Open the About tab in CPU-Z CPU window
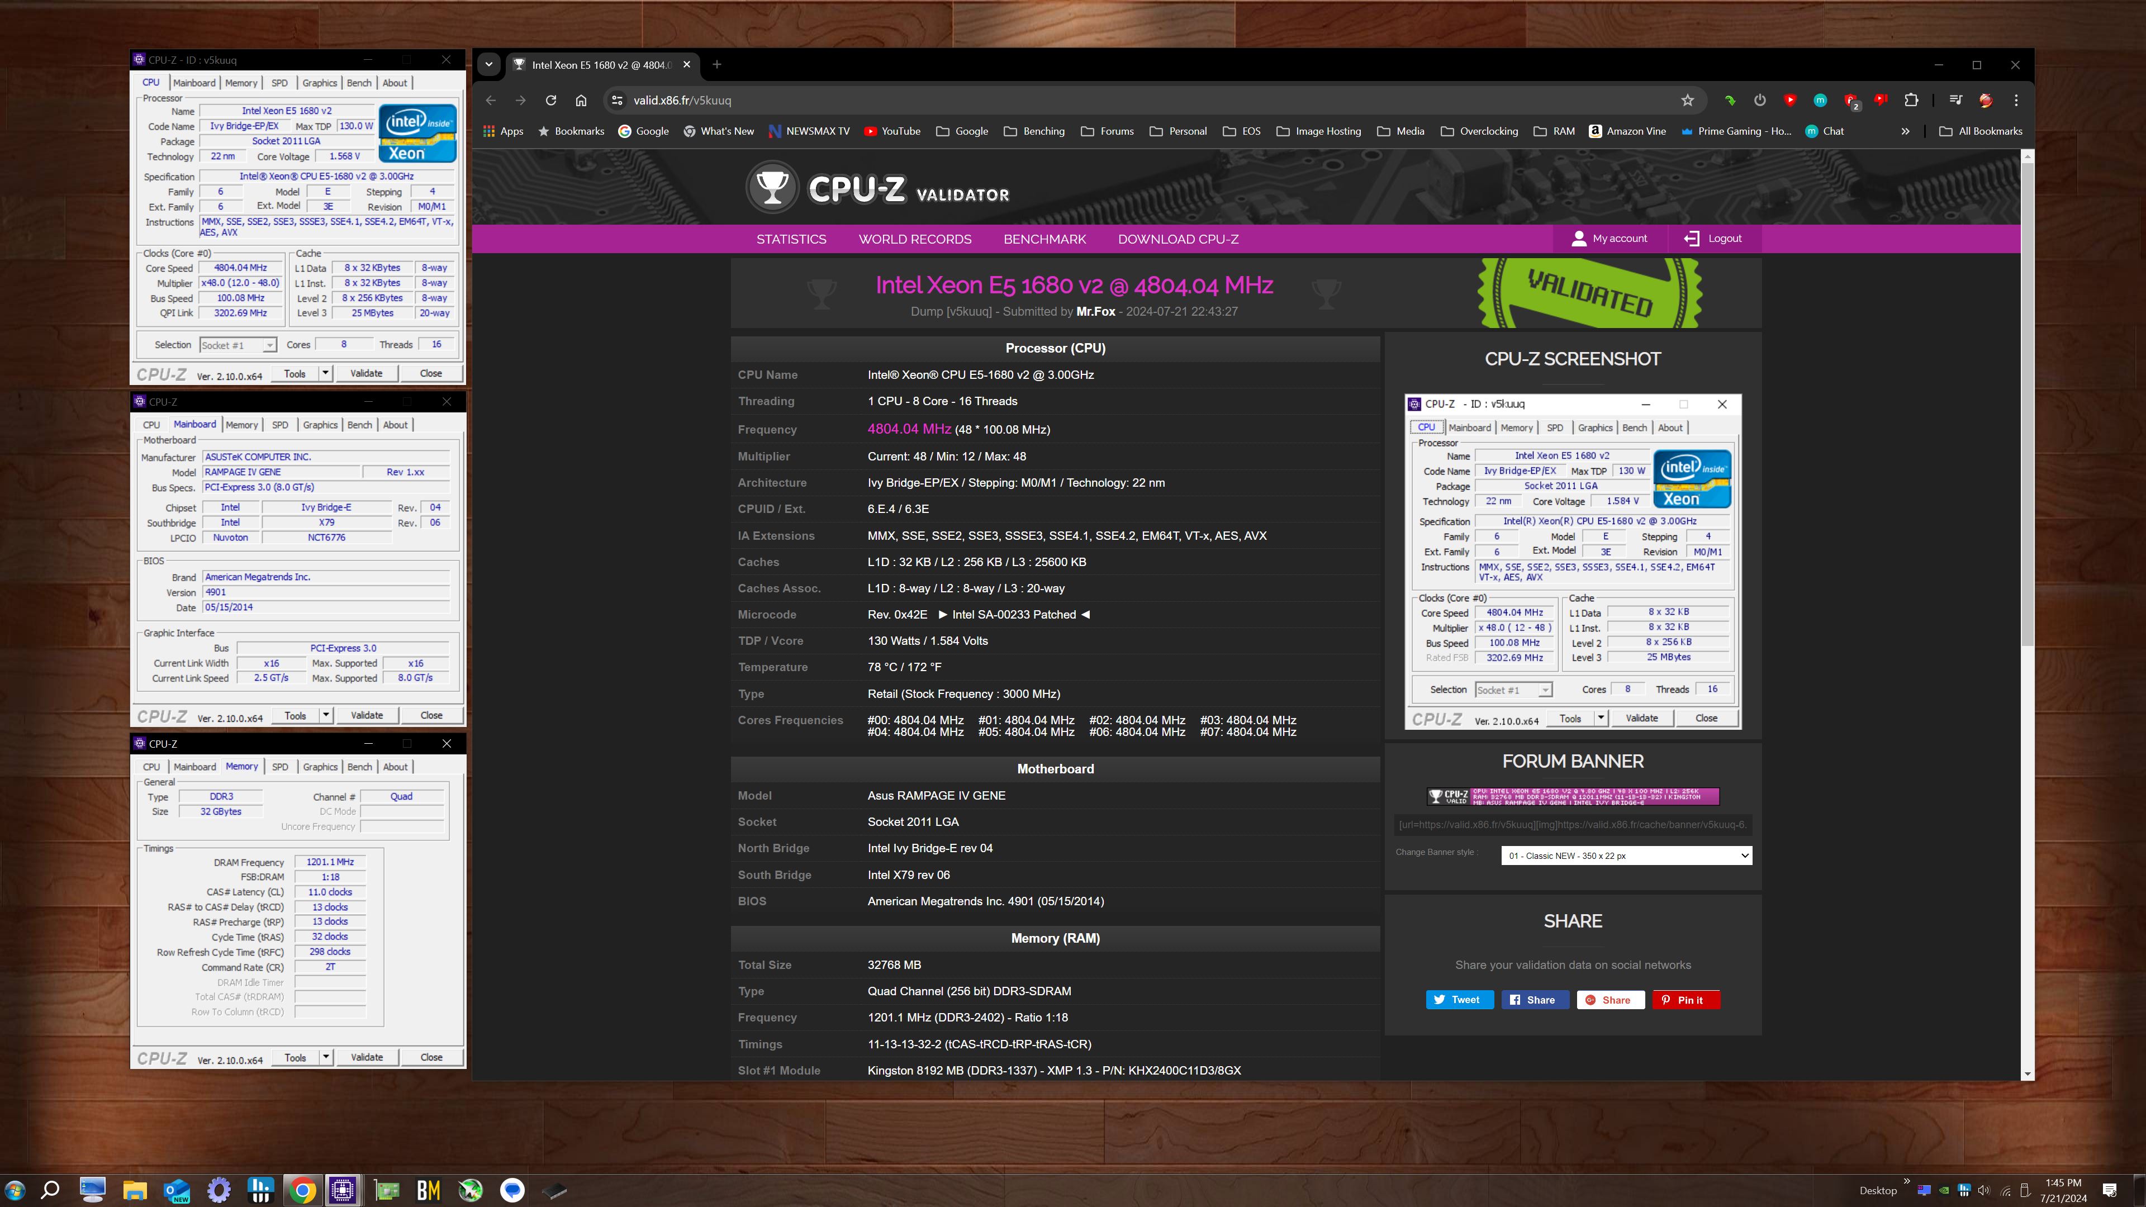 click(395, 83)
